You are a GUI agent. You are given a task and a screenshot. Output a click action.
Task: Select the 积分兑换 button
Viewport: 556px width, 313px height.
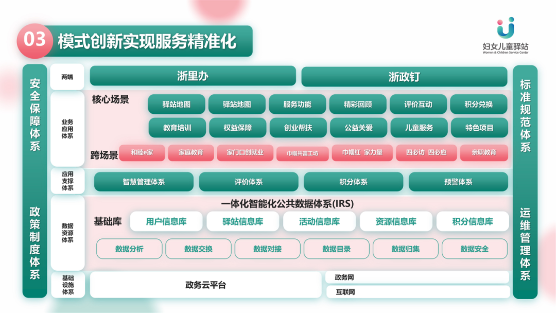point(479,104)
